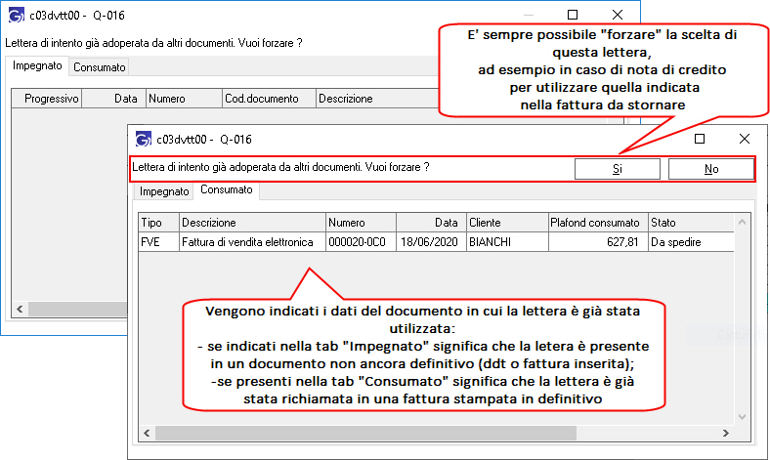Screen dimensions: 770x460
Task: Click scroll-left arrow in back window
Action: [x=20, y=309]
